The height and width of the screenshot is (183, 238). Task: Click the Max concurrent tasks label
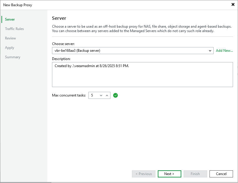pos(69,95)
